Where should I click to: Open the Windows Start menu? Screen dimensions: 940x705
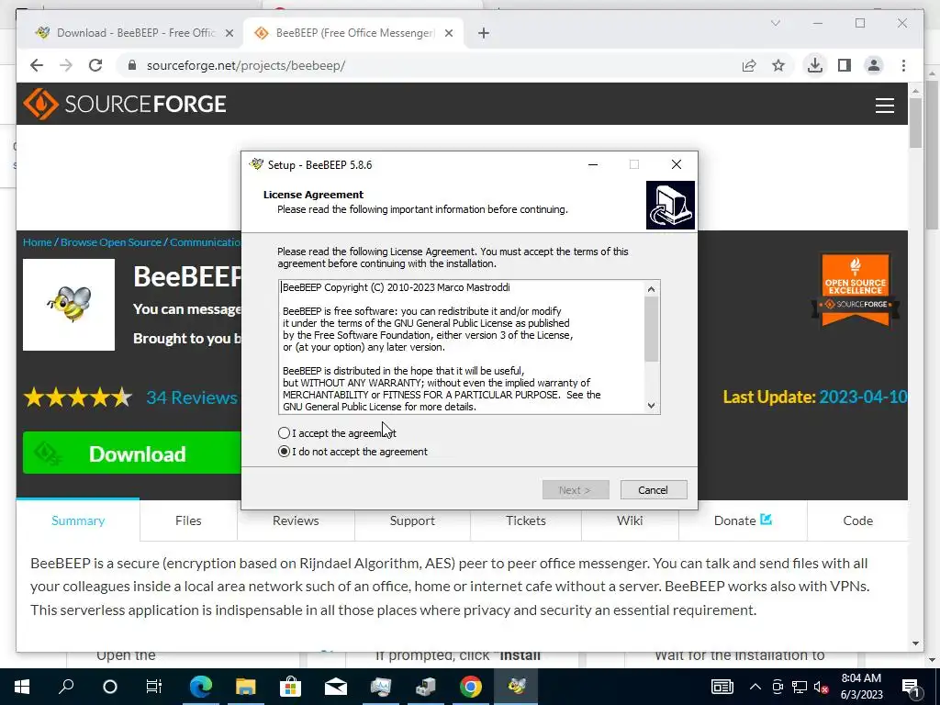click(x=22, y=687)
